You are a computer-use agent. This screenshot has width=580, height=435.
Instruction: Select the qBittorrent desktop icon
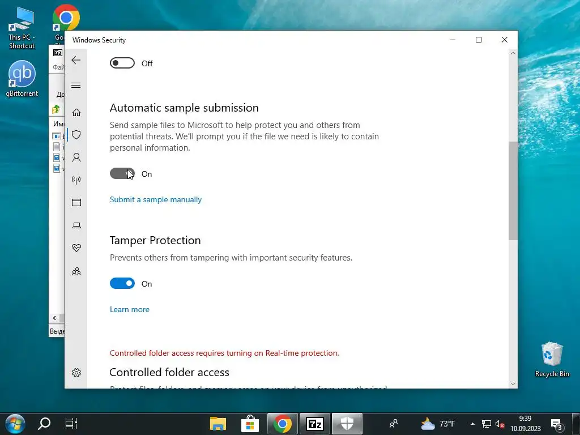[22, 78]
